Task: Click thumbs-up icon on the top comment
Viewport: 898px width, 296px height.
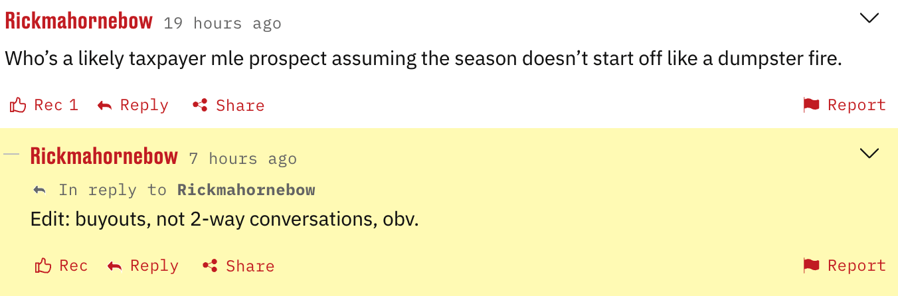Action: tap(18, 105)
